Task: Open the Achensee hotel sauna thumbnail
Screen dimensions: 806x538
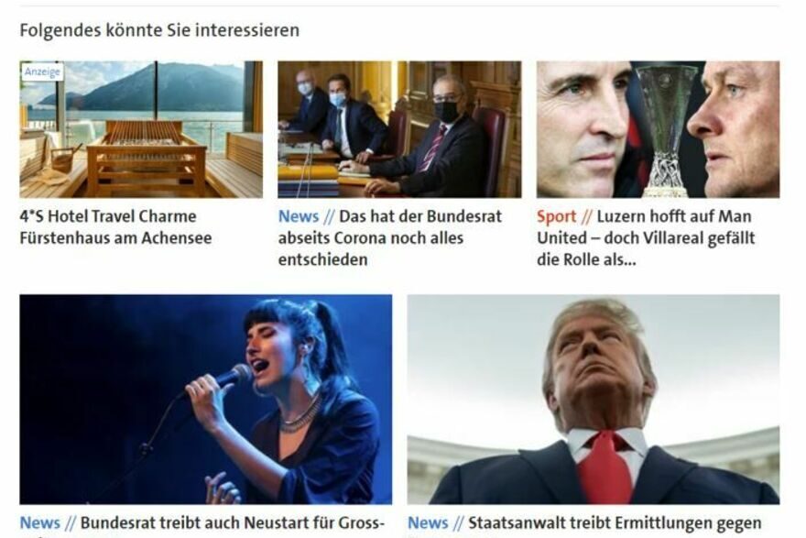Action: coord(141,129)
